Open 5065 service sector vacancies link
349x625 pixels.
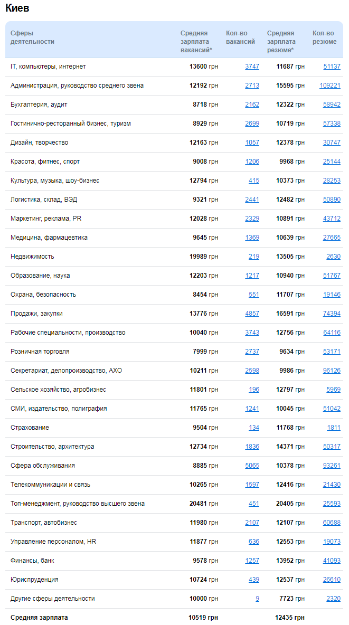(x=252, y=466)
